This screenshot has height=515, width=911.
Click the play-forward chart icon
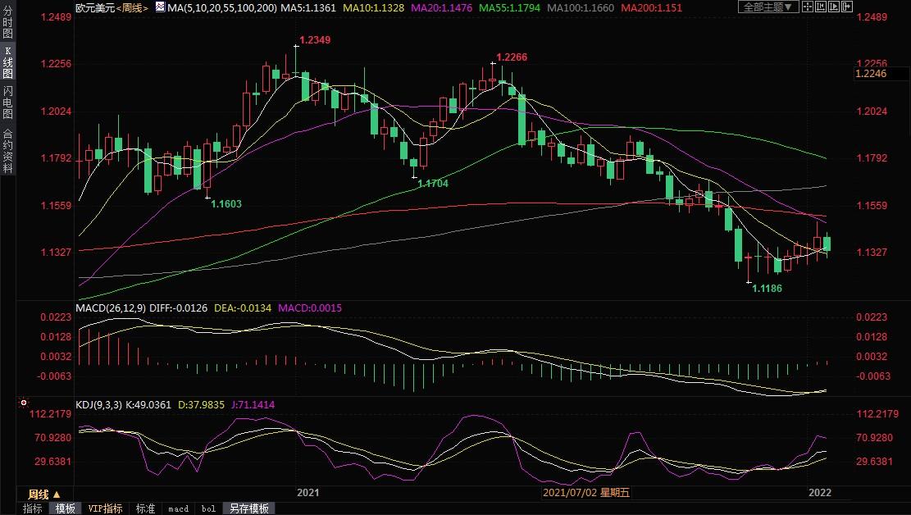point(834,7)
